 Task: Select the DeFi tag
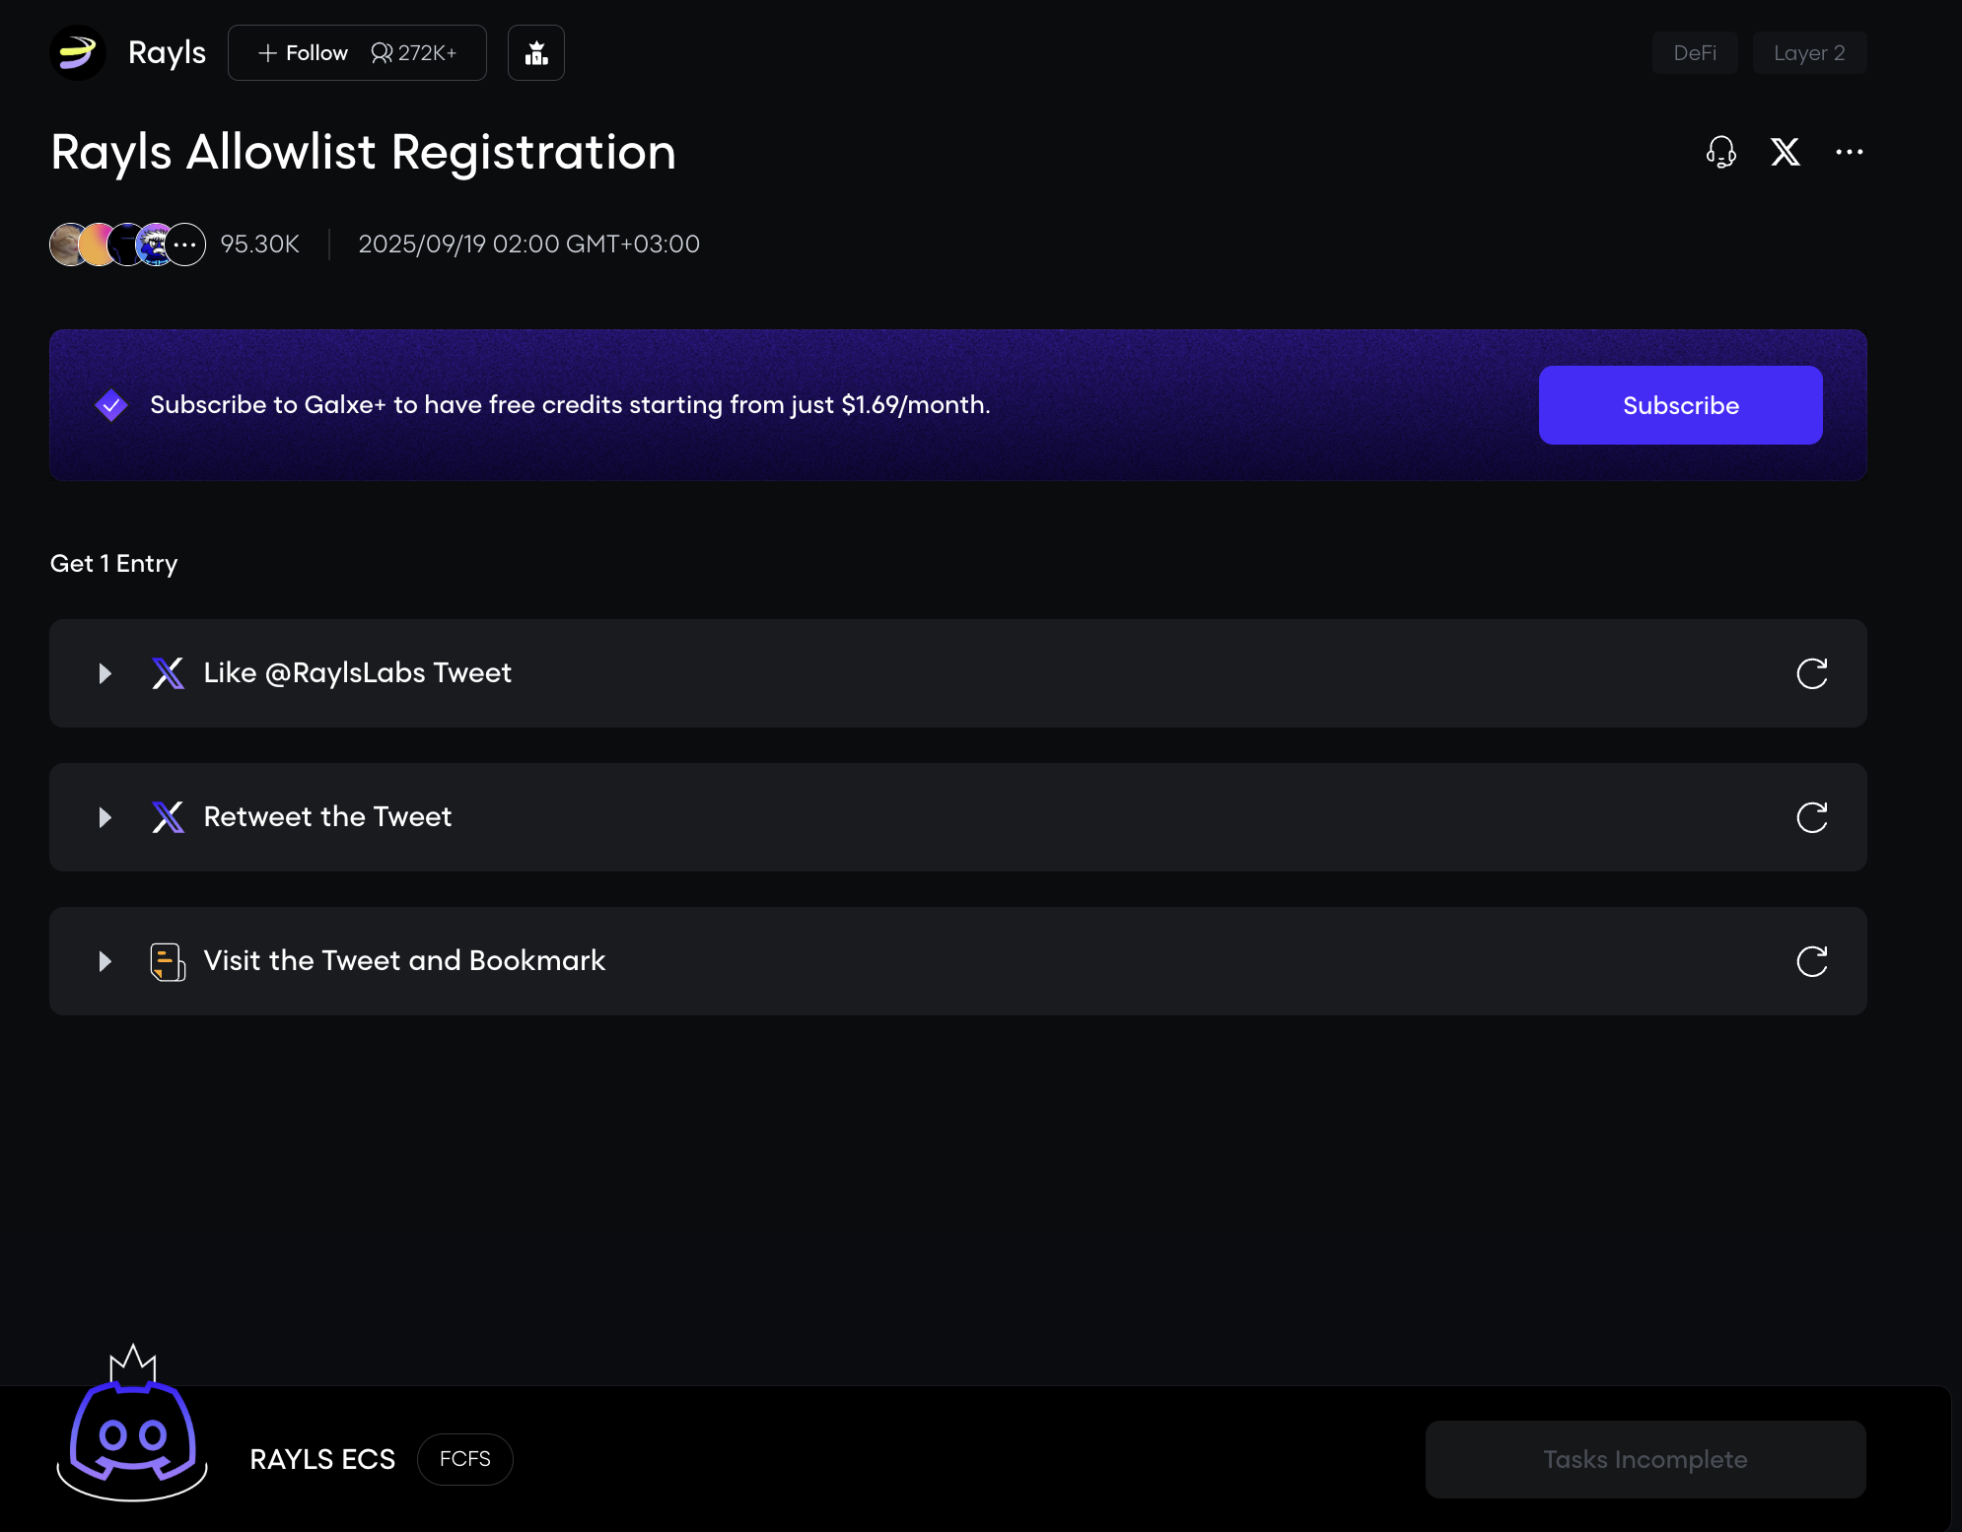point(1695,53)
